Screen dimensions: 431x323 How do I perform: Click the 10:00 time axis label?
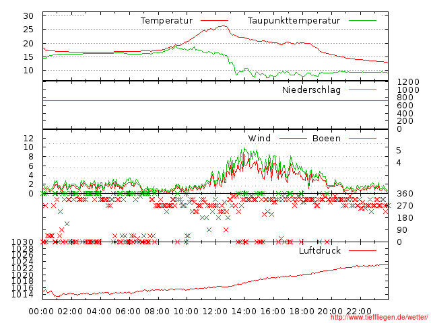pyautogui.click(x=186, y=312)
